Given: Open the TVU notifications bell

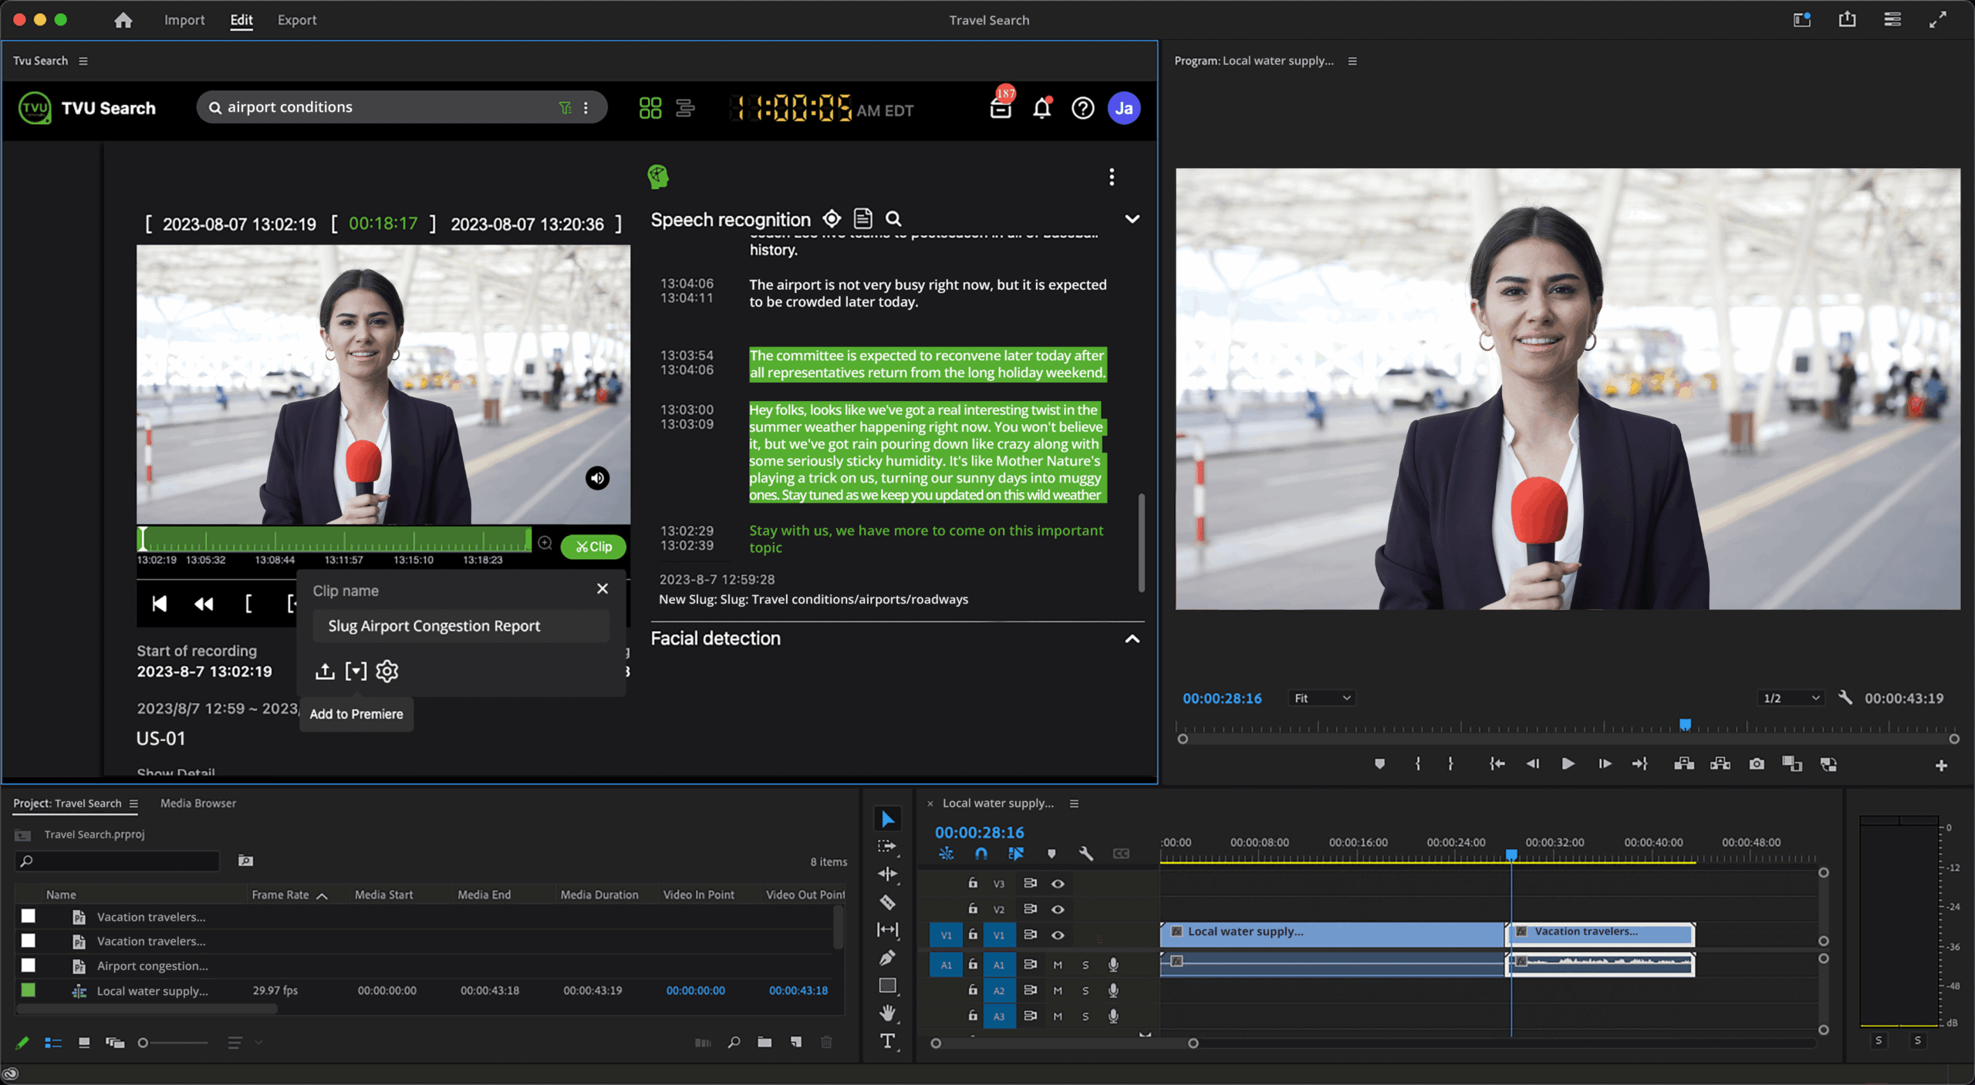Looking at the screenshot, I should [x=1042, y=109].
